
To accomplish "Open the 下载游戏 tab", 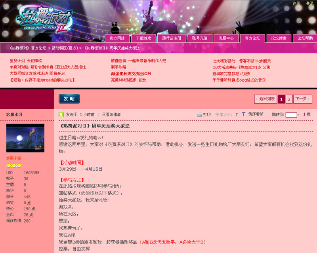I will click(x=143, y=38).
